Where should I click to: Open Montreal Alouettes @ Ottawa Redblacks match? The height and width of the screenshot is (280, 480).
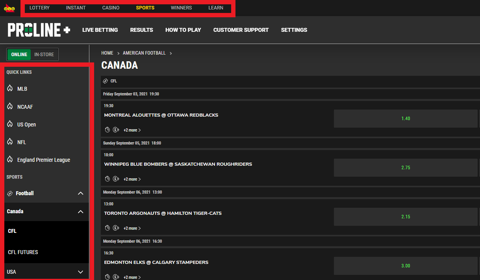[161, 115]
